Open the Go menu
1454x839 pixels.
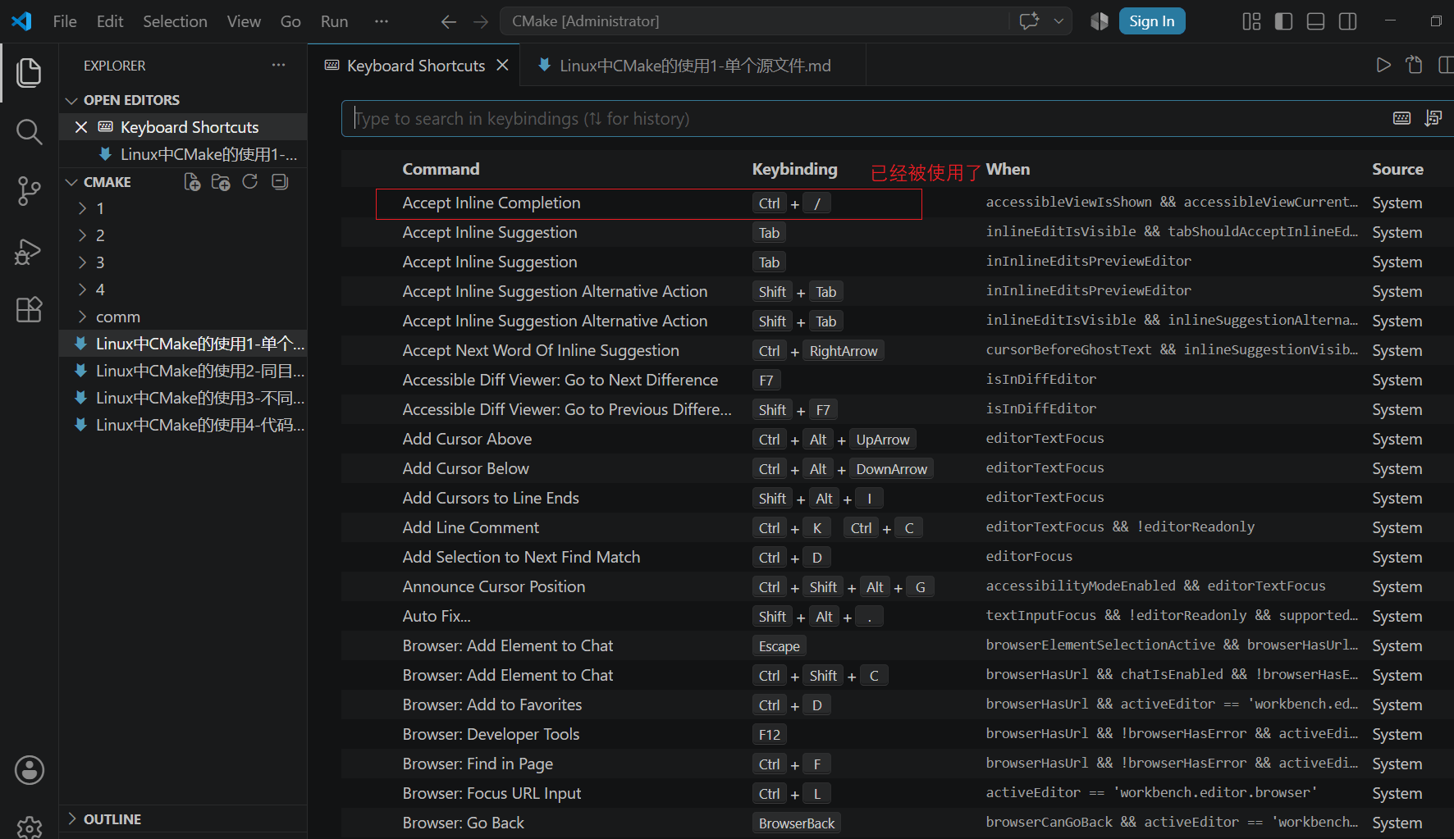tap(290, 21)
